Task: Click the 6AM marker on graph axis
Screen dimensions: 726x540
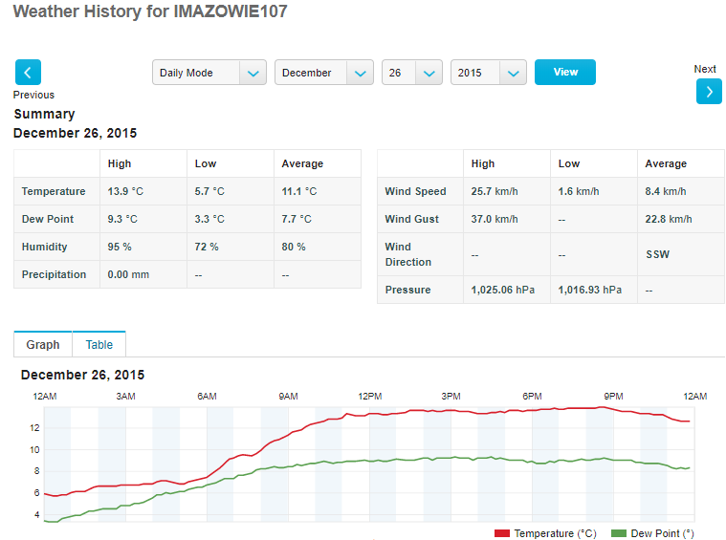Action: 207,397
